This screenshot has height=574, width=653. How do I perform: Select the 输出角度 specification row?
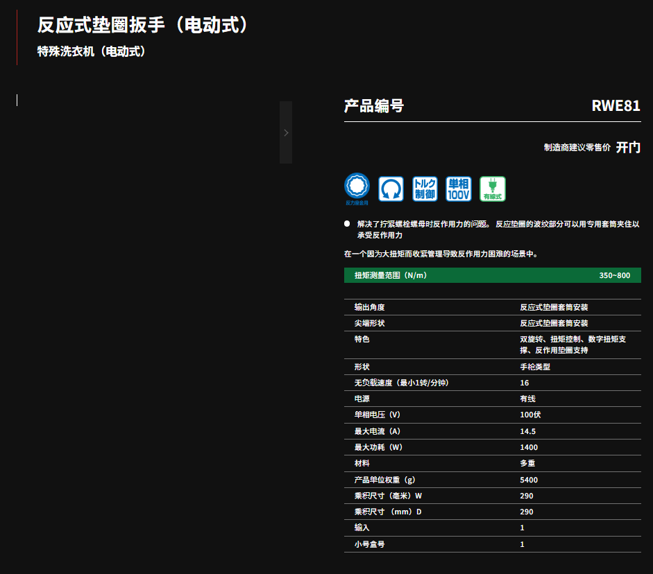pyautogui.click(x=492, y=307)
